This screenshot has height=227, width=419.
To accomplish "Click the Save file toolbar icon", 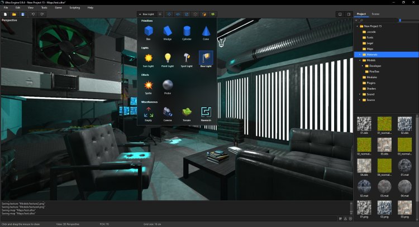I will click(22, 14).
